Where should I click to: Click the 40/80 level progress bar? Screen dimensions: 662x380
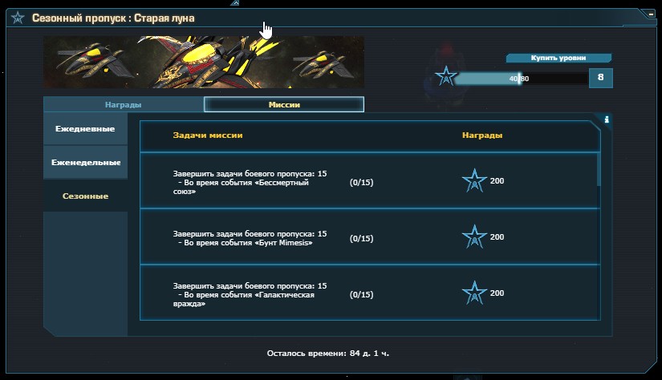522,79
